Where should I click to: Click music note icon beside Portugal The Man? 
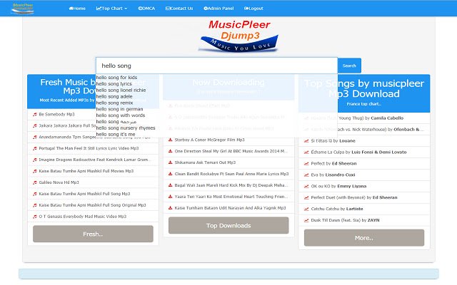click(35, 148)
